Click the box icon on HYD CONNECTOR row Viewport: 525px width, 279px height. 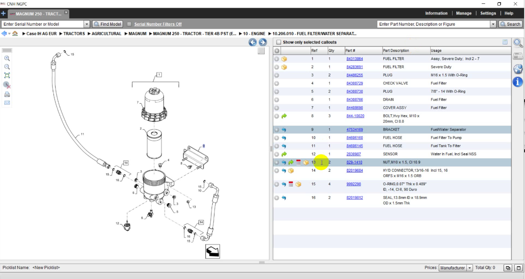pyautogui.click(x=291, y=171)
